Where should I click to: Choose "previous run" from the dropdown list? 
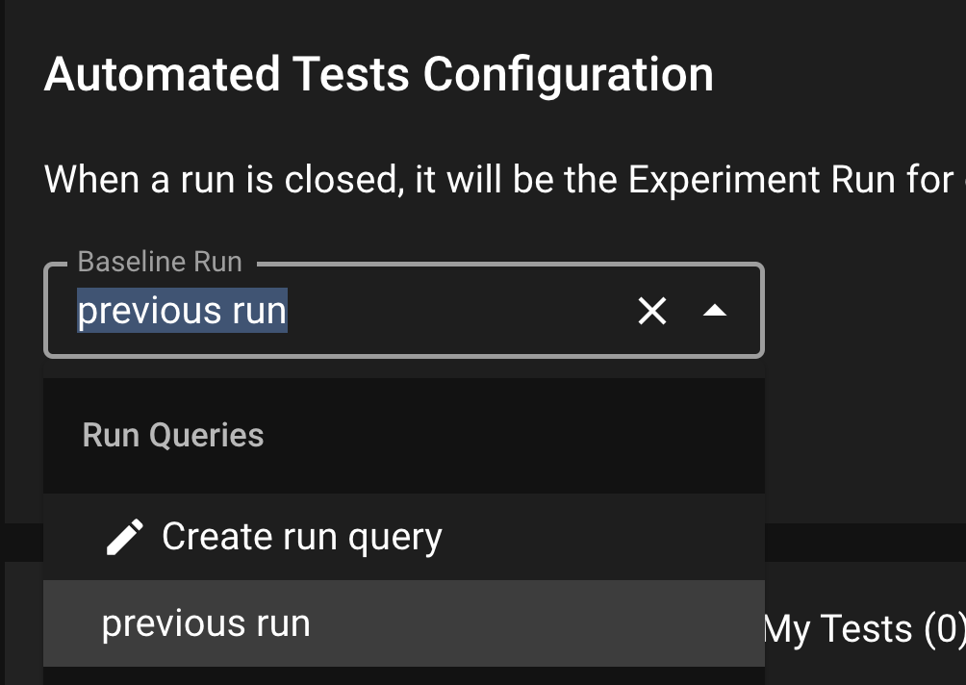(x=206, y=623)
